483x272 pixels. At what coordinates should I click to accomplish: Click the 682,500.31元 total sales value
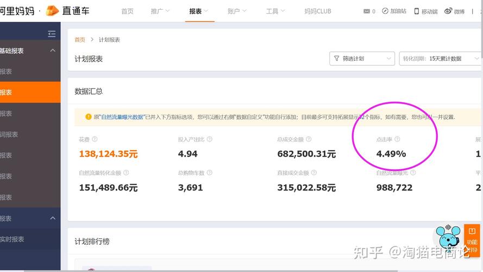coord(306,153)
